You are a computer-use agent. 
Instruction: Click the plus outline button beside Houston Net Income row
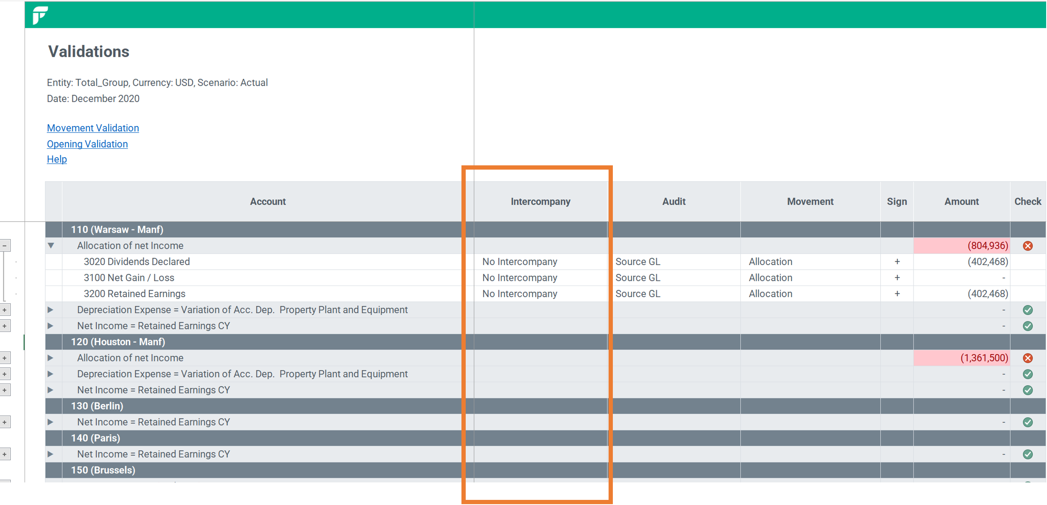click(x=5, y=390)
